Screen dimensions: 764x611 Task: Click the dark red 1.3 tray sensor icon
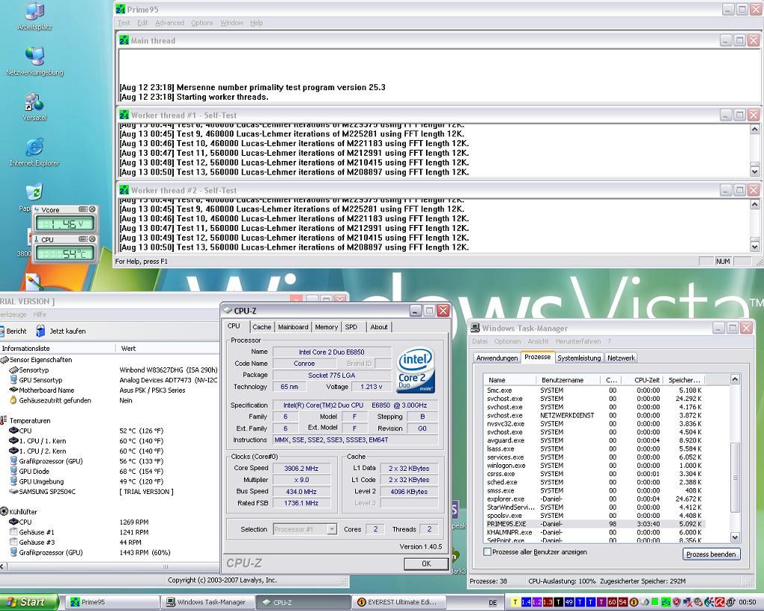[x=547, y=602]
